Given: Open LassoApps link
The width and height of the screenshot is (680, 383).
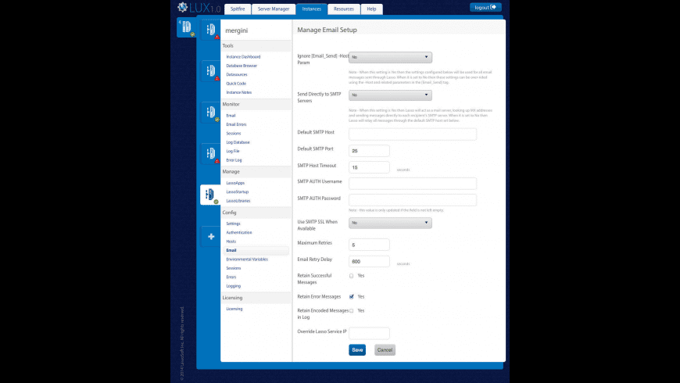Looking at the screenshot, I should (235, 183).
